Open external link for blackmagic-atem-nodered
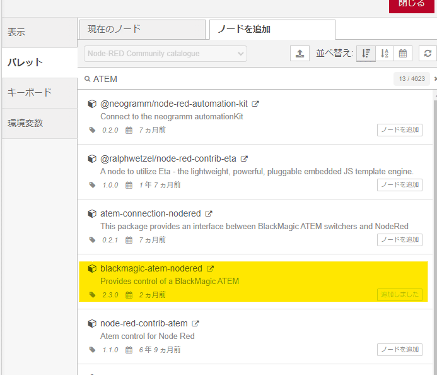Viewport: 437px width, 375px height. pyautogui.click(x=210, y=269)
